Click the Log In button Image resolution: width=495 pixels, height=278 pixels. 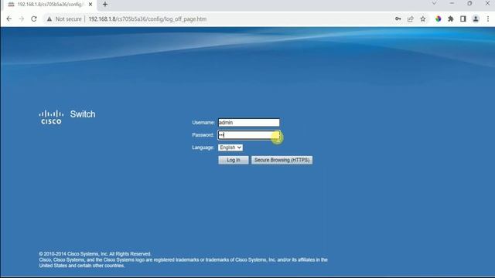[234, 160]
